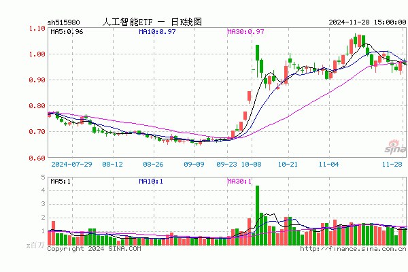408x272 pixels.
Task: Click the 0.60 price axis label
Action: [x=37, y=158]
